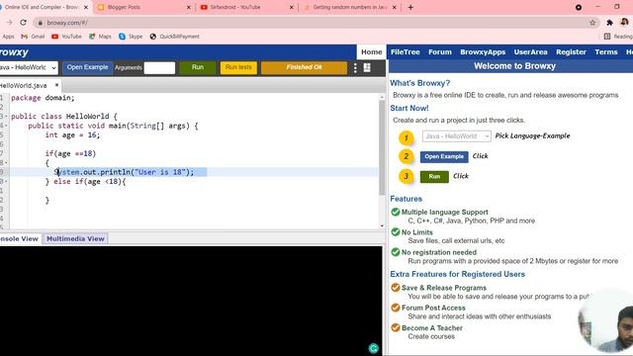Switch to the Home tab
This screenshot has width=633, height=356.
click(x=372, y=52)
